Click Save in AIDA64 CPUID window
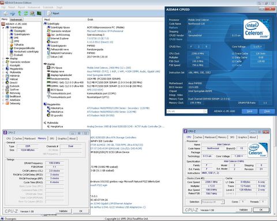This screenshot has height=221, width=277. click(249, 111)
